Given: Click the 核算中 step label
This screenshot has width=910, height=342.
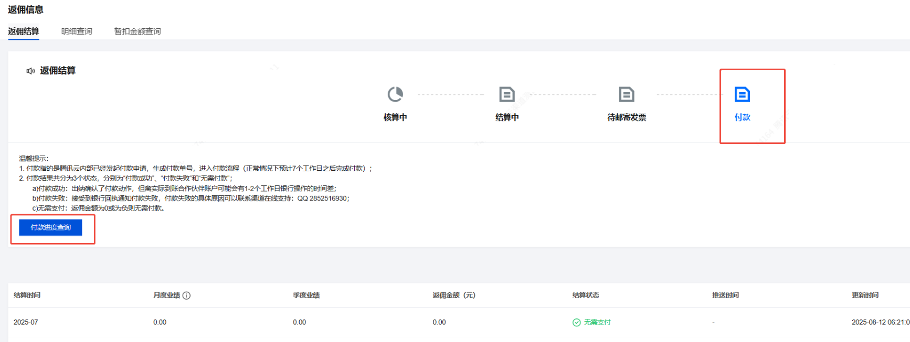Looking at the screenshot, I should pyautogui.click(x=395, y=117).
